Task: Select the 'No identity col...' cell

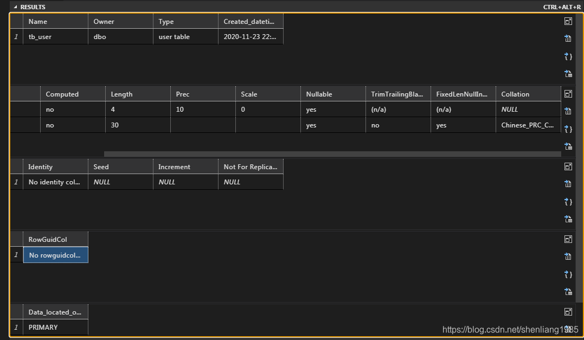Action: pos(55,182)
